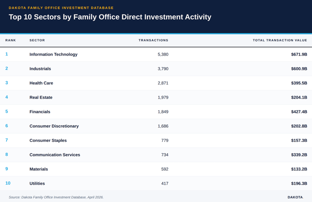
Task: Click the 3,790 transactions count
Action: (x=163, y=69)
